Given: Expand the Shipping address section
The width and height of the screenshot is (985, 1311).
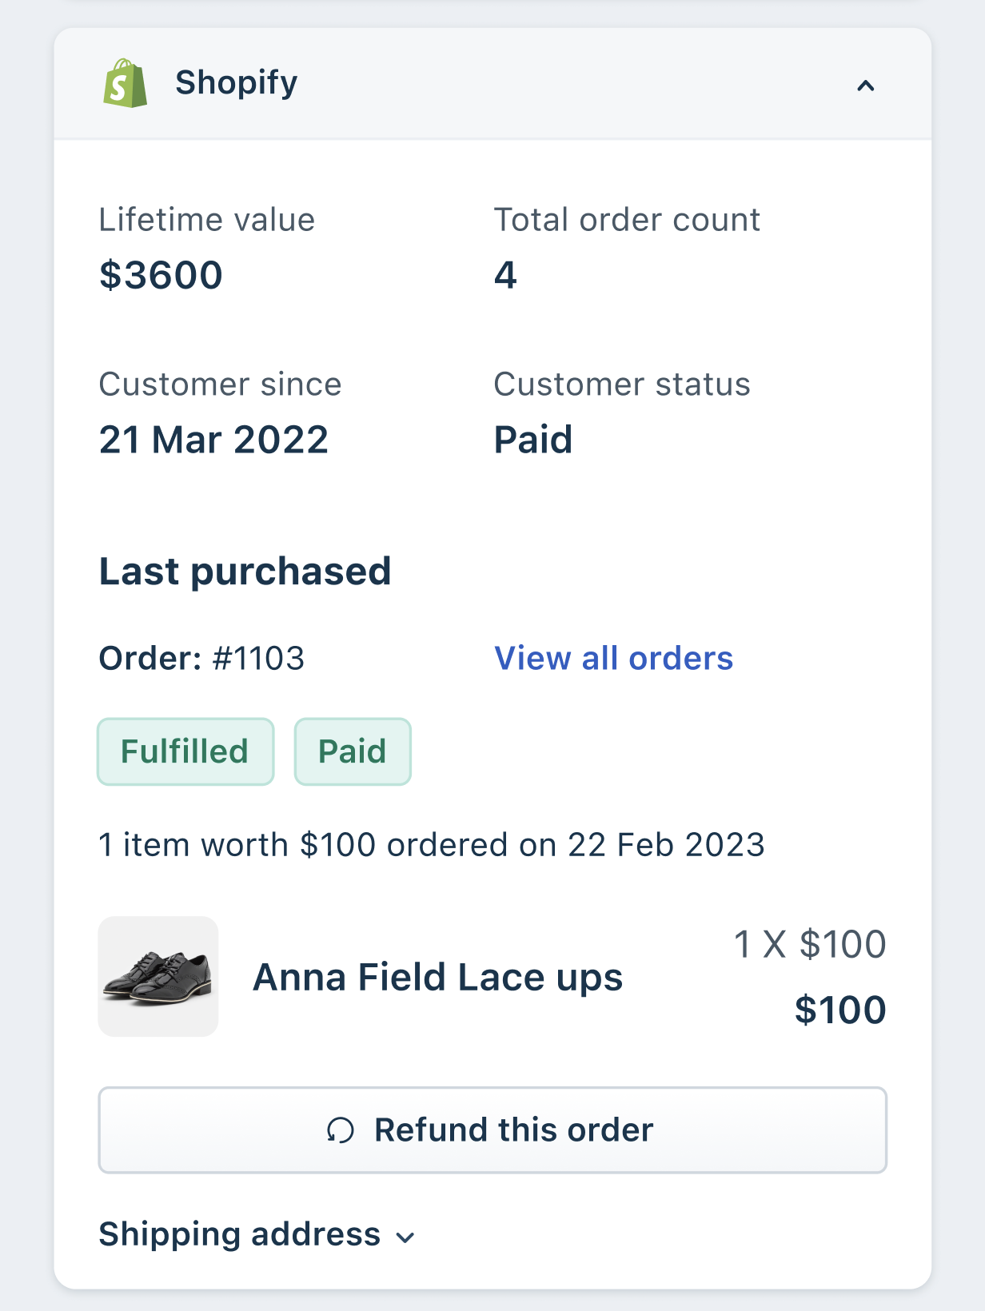Looking at the screenshot, I should tap(256, 1235).
